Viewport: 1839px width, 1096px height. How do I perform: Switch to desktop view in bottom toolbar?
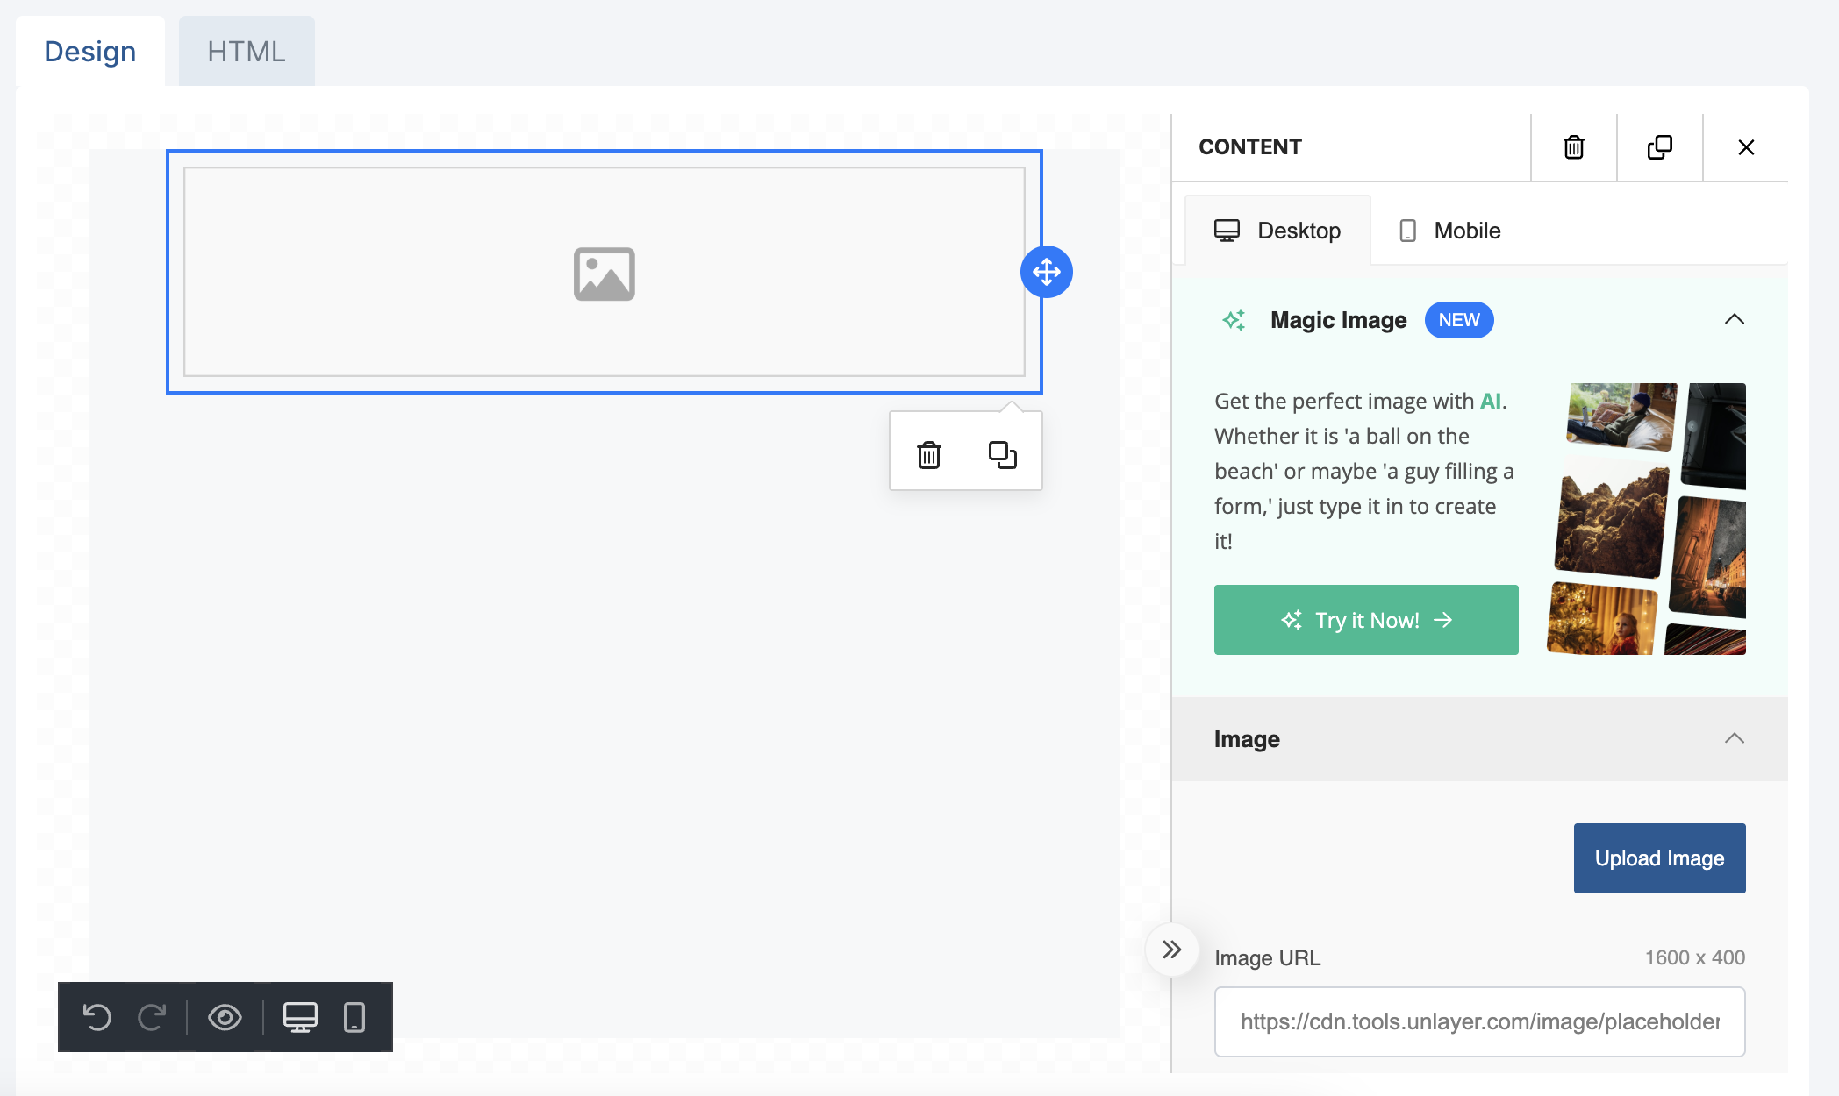(x=300, y=1017)
